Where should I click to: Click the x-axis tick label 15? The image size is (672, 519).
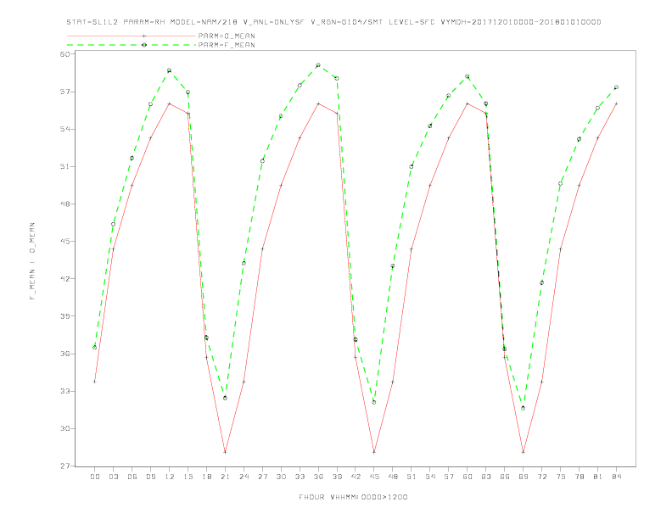point(188,477)
